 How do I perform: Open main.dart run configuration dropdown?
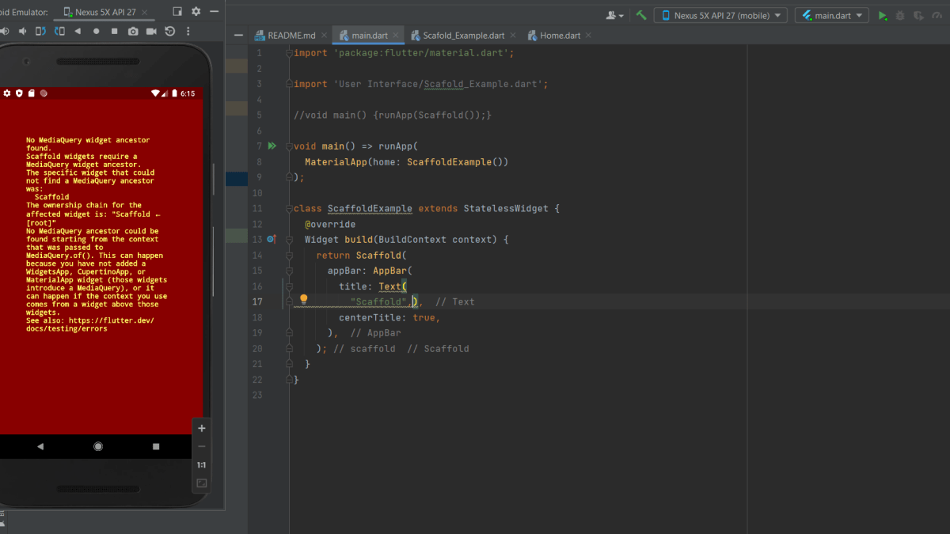831,15
